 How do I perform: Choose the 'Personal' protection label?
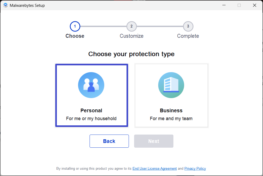coord(91,110)
